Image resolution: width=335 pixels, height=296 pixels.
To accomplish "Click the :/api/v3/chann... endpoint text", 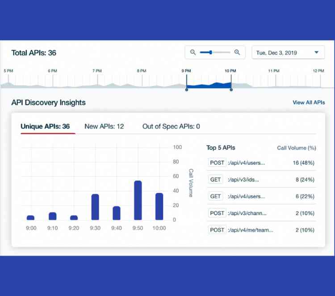I will 247,213.
